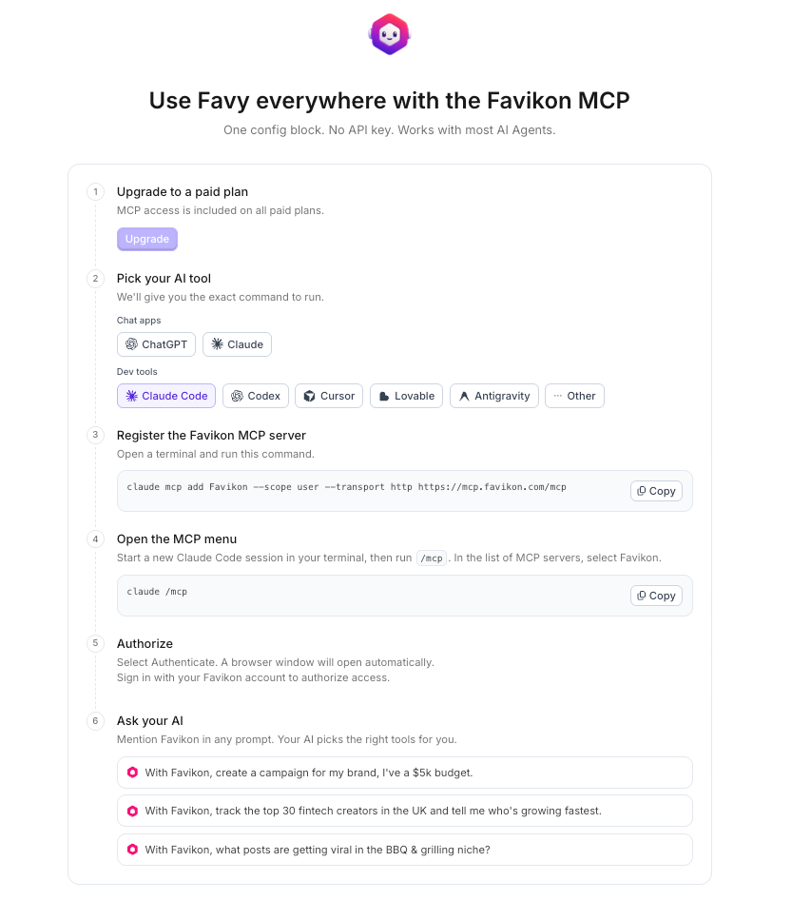
Task: Click the Cursor cube icon in Dev tools
Action: (310, 396)
